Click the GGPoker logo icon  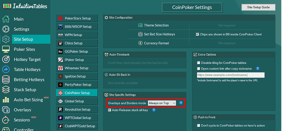(60, 51)
